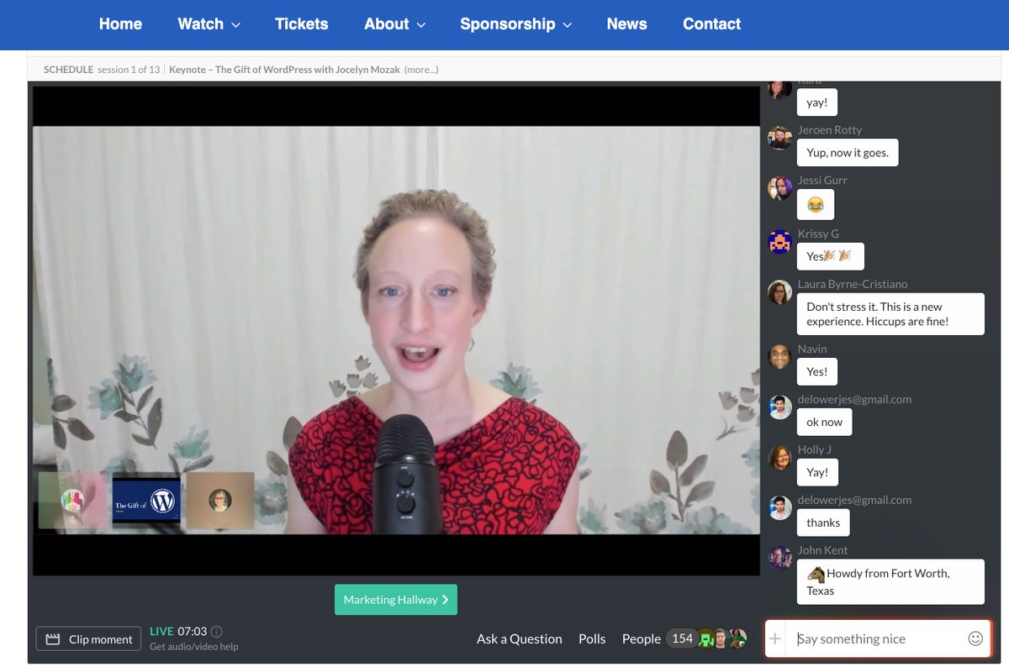The image size is (1009, 667).
Task: Click the 'ok now' chat message
Action: [824, 422]
